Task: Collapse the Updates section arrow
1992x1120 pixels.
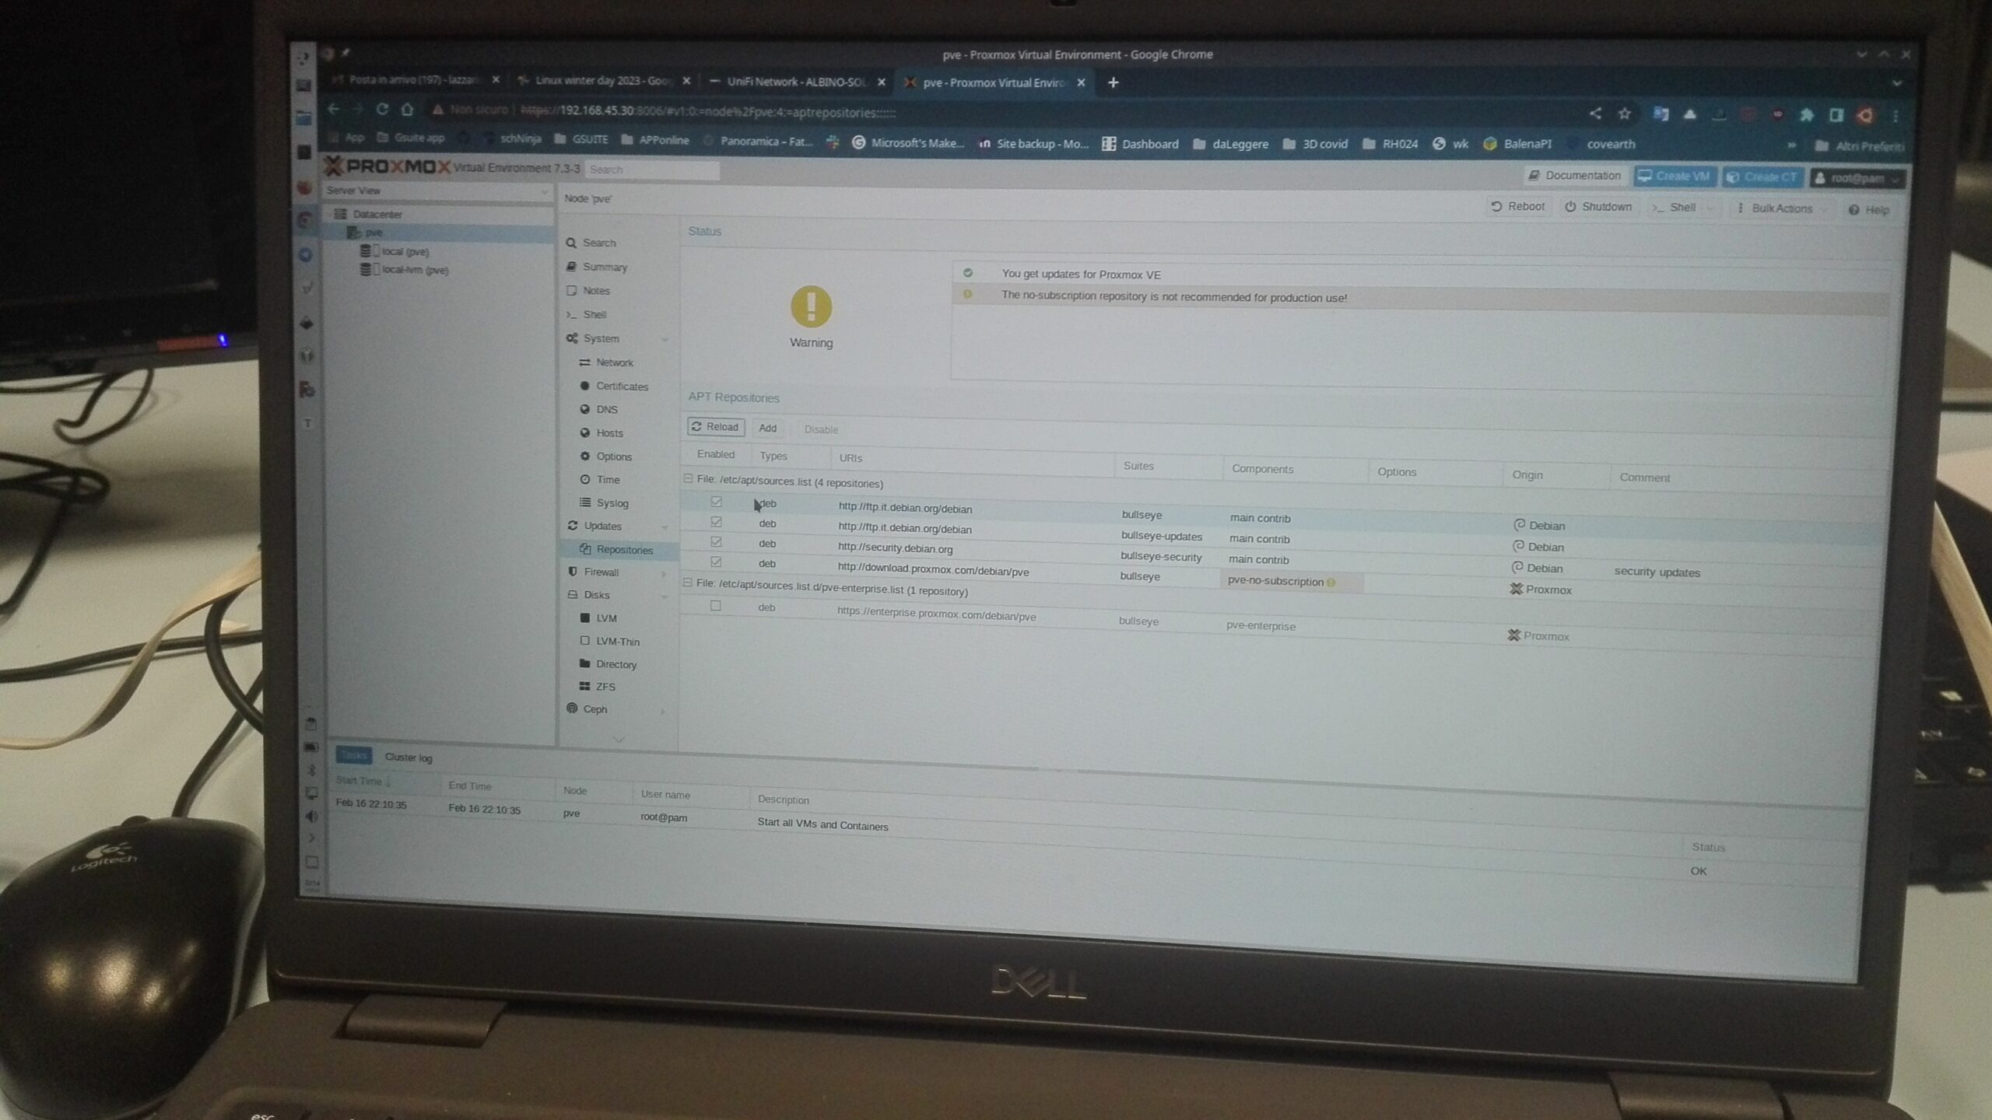Action: click(665, 527)
